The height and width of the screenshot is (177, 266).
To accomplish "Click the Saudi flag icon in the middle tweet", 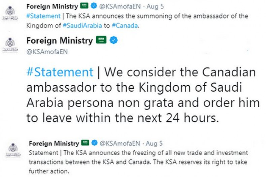I will tap(101, 41).
